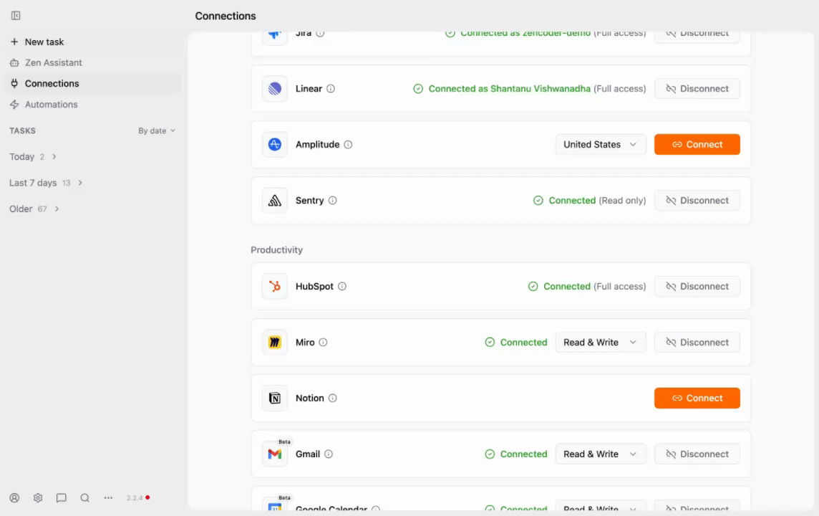Connect the Amplitude integration
819x516 pixels.
coord(697,144)
